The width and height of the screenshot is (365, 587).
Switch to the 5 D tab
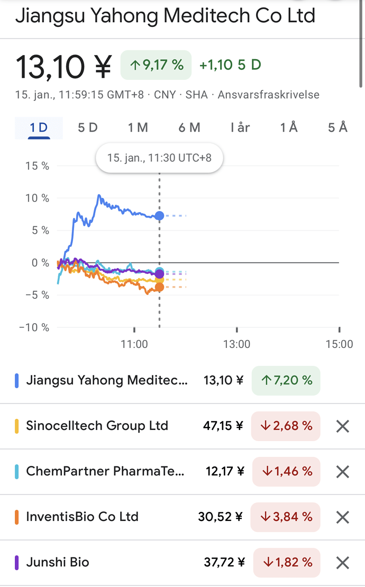click(x=88, y=127)
